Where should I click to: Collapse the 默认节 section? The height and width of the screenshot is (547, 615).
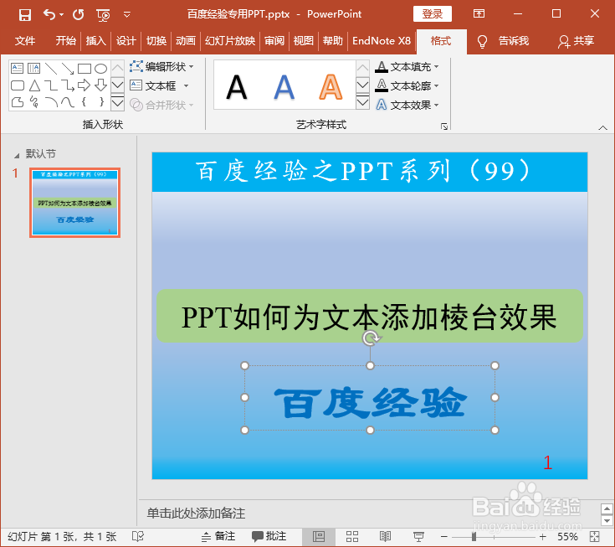(x=17, y=156)
